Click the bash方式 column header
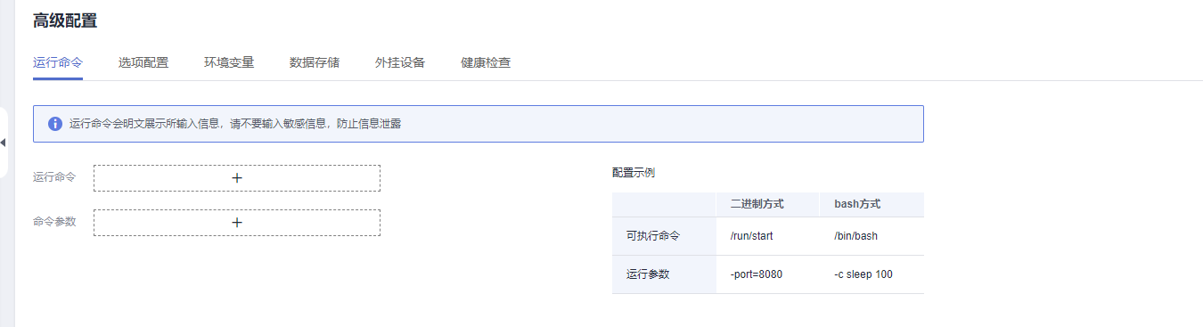 point(857,204)
